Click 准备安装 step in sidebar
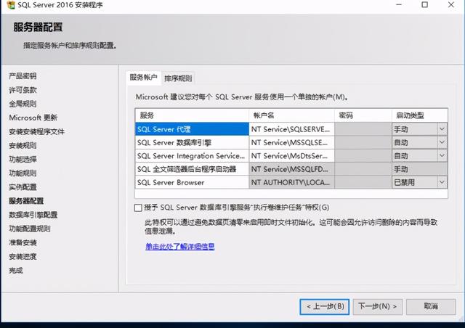 point(23,242)
